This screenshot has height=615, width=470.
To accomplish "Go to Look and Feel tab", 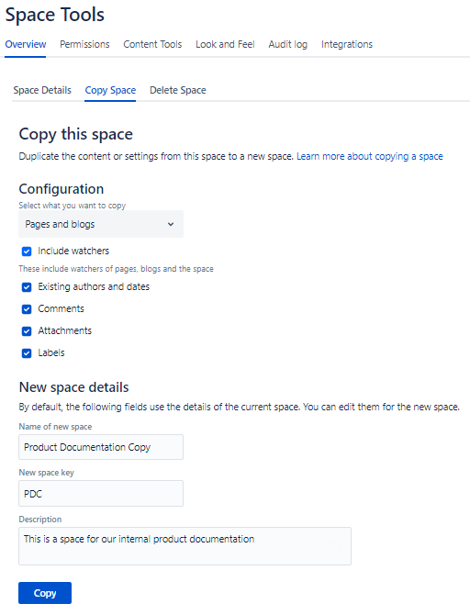I will point(225,44).
